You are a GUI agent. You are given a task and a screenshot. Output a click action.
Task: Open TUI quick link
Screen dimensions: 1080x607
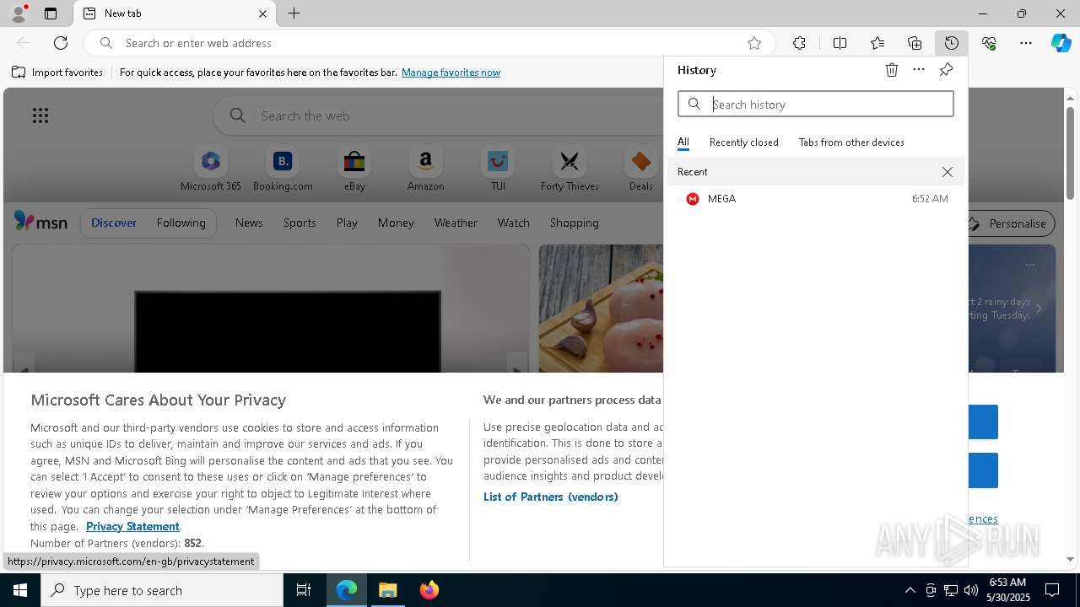pyautogui.click(x=498, y=169)
